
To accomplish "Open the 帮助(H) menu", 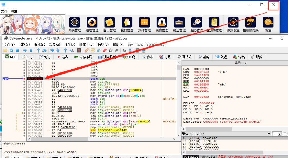I will (118, 44).
